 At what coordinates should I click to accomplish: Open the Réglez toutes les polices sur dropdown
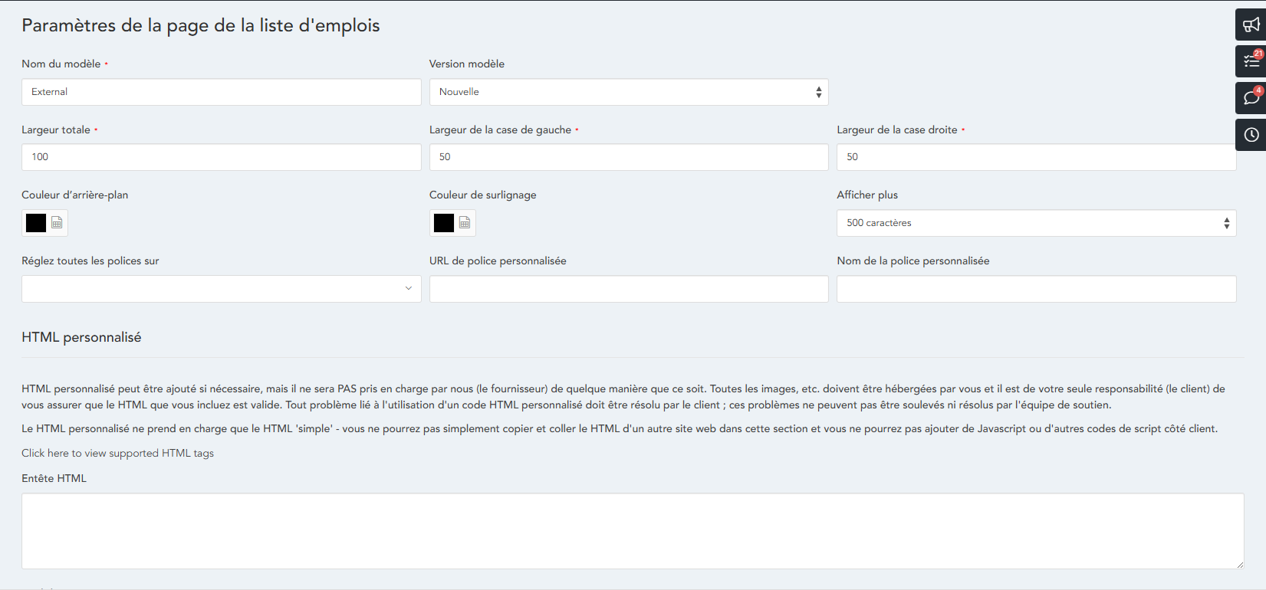221,289
